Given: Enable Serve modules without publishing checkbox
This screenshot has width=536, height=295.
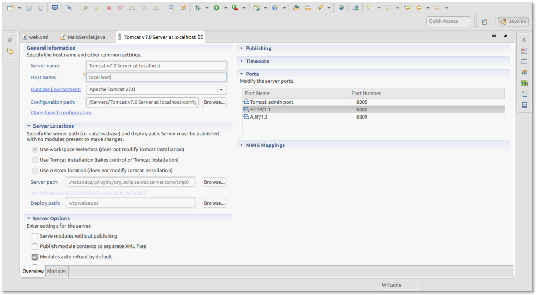Looking at the screenshot, I should coord(35,236).
